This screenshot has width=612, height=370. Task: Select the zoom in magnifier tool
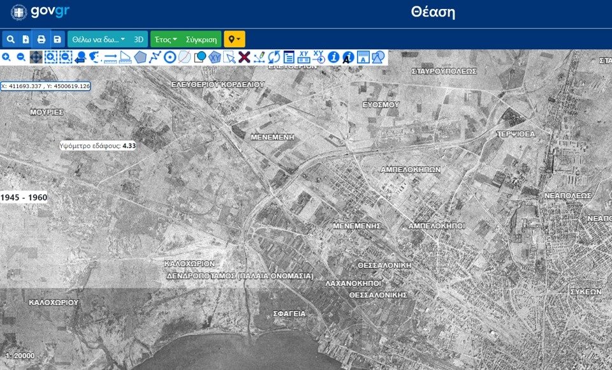tap(6, 57)
